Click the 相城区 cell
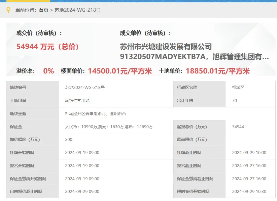This screenshot has height=201, width=277. click(x=250, y=88)
